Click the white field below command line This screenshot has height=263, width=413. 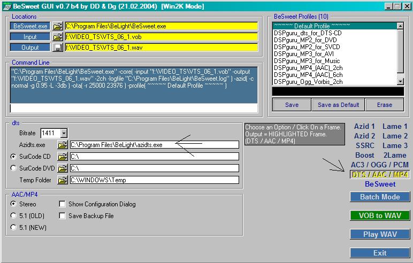[134, 108]
